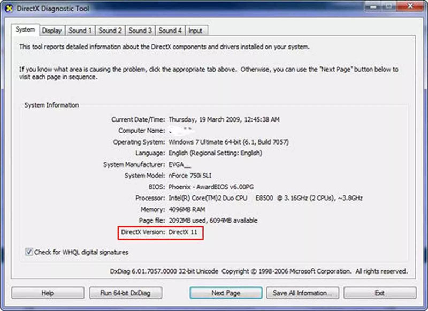
Task: Click Save All Information button
Action: 302,293
